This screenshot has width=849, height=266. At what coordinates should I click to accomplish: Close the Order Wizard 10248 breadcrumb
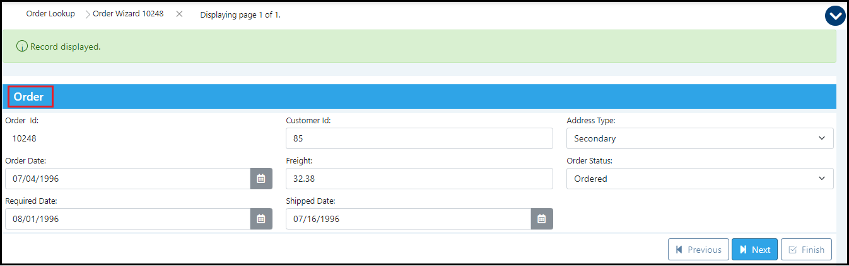[x=179, y=14]
